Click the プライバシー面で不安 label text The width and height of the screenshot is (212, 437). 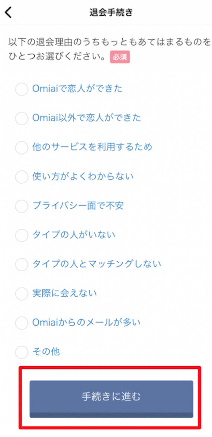[78, 205]
